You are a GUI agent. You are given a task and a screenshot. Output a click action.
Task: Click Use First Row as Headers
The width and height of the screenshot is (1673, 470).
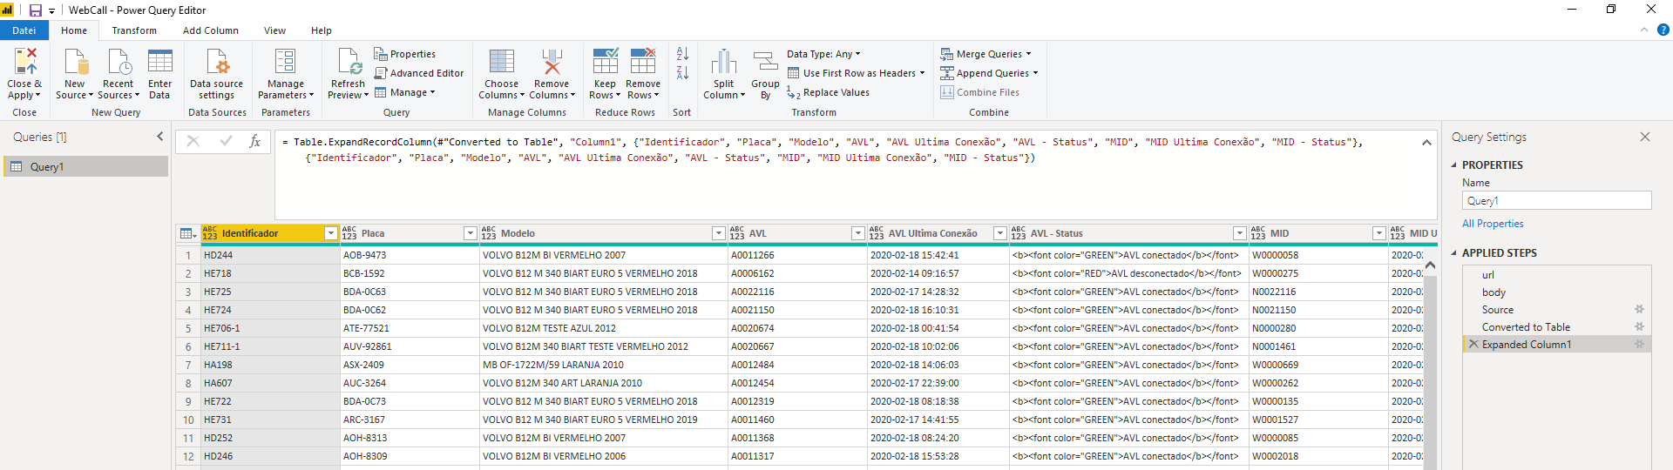[x=857, y=73]
